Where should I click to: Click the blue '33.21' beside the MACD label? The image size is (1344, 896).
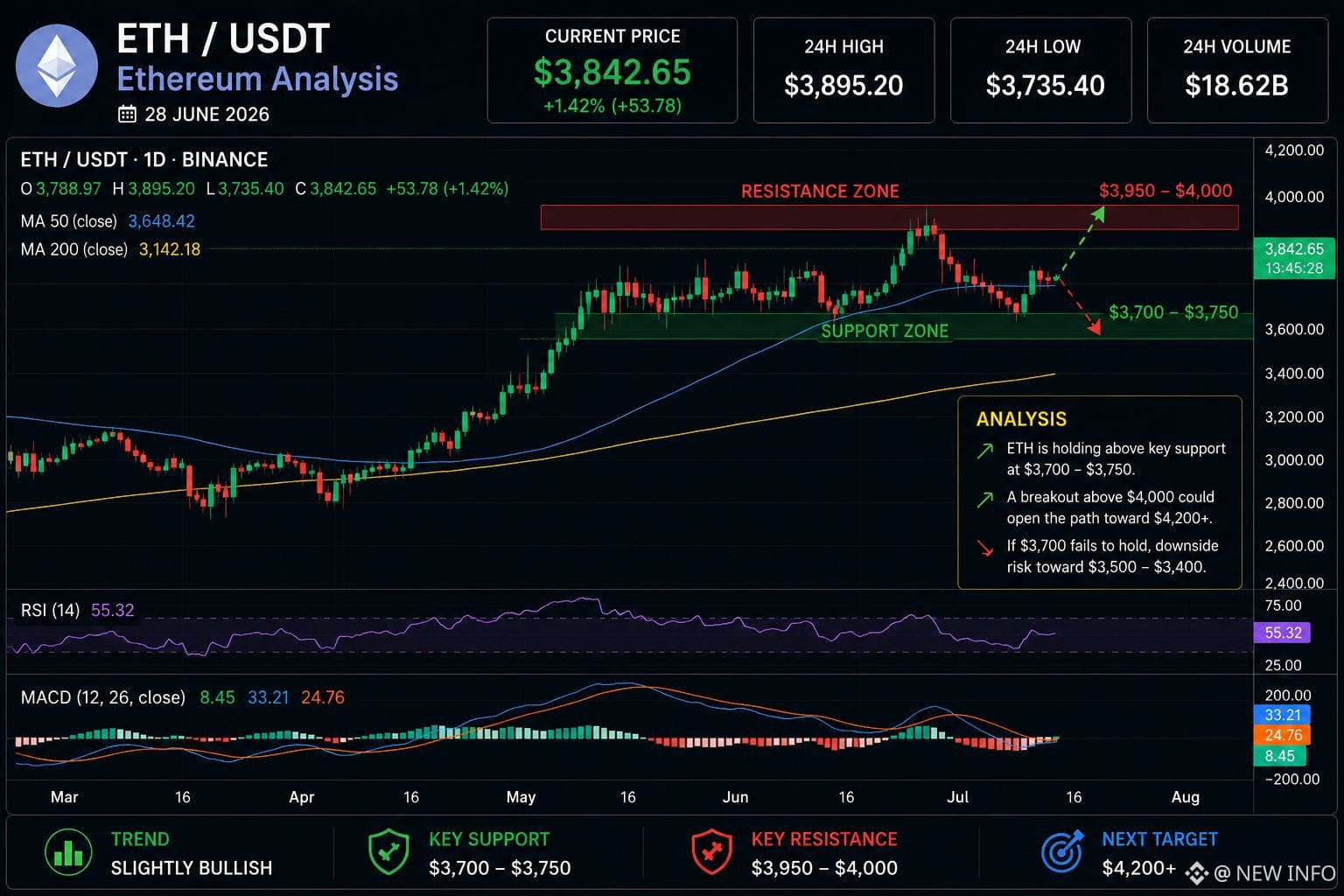click(269, 697)
